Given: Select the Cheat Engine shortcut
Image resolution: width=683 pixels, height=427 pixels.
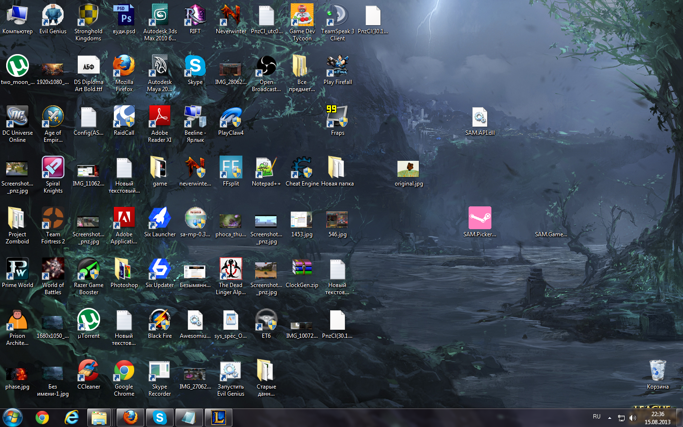Looking at the screenshot, I should click(x=302, y=171).
